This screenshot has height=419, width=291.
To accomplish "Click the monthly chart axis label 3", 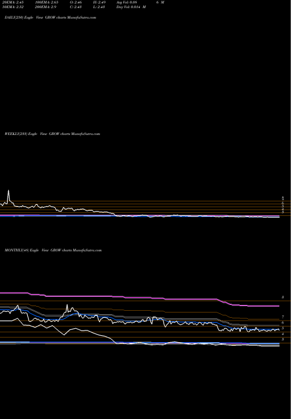I will pyautogui.click(x=282, y=339).
